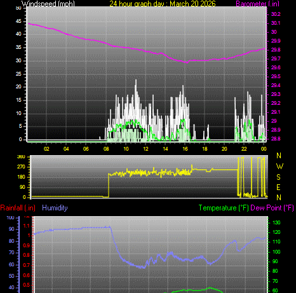Click the 28.8 barometer axis value
Screen dimensions: 296x293
(276, 139)
